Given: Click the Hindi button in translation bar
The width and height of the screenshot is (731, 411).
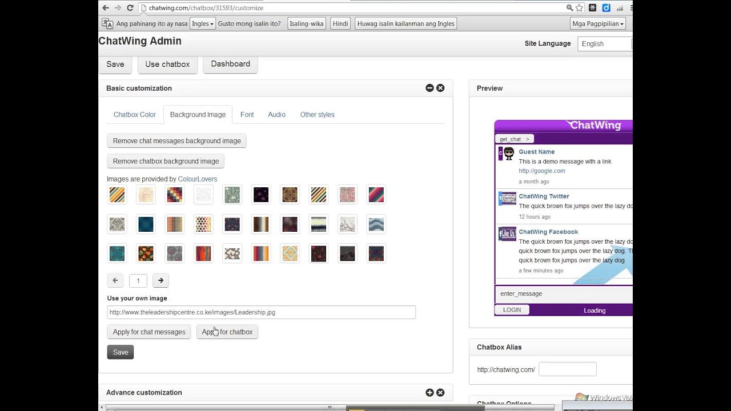Looking at the screenshot, I should [340, 23].
